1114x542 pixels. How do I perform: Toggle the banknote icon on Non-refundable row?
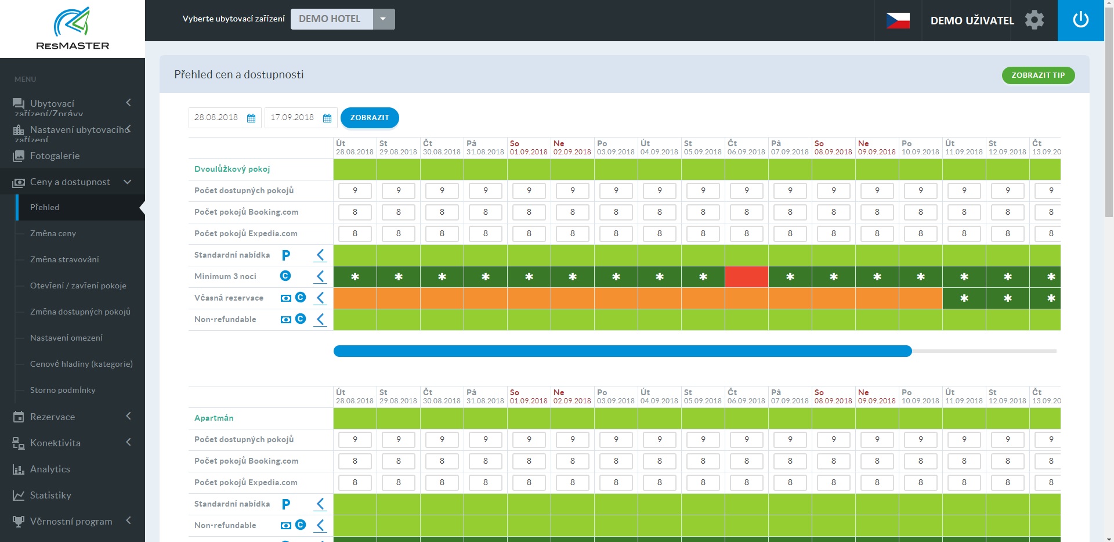click(x=285, y=319)
